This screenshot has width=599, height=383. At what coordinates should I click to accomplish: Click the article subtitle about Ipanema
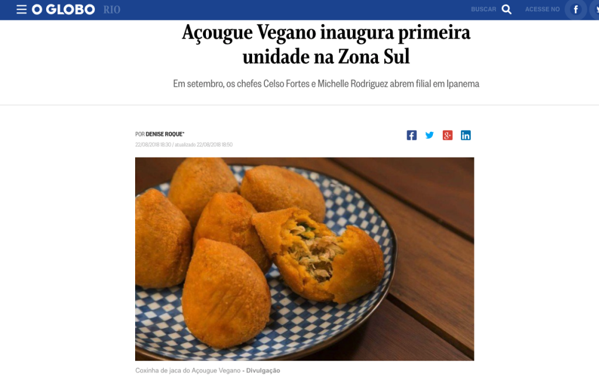click(x=326, y=83)
